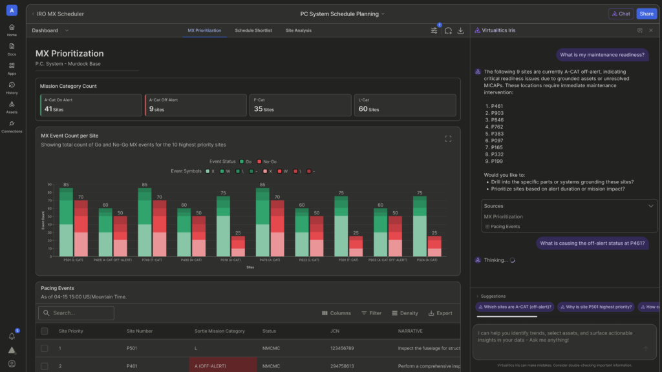The height and width of the screenshot is (372, 662).
Task: Click the Virtualitics Iris logo icon
Action: [477, 30]
